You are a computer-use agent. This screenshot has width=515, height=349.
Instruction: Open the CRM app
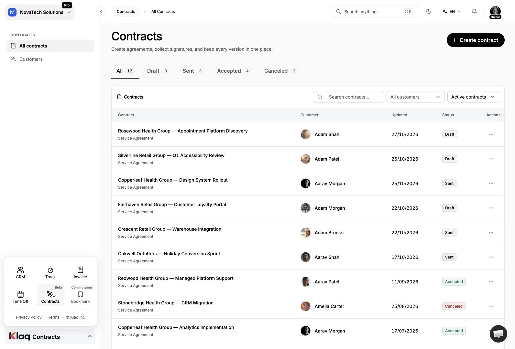(20, 273)
